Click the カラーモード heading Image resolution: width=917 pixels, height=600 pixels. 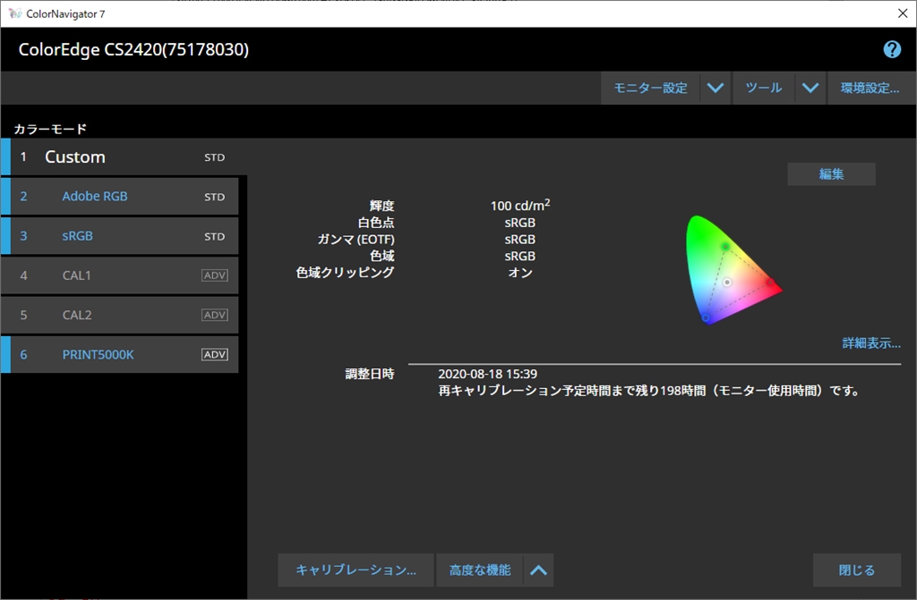point(50,129)
